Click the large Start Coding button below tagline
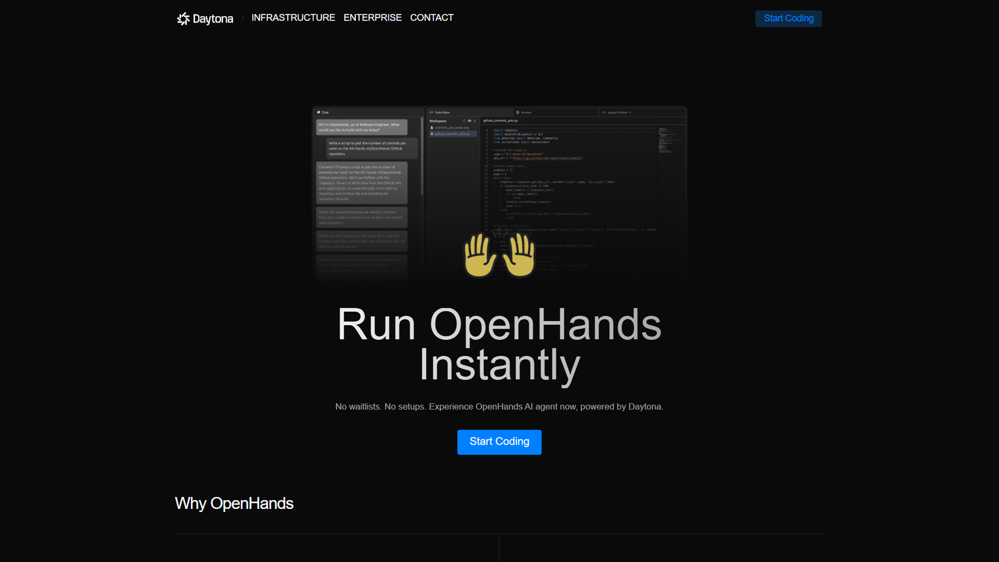This screenshot has width=999, height=562. [x=499, y=441]
